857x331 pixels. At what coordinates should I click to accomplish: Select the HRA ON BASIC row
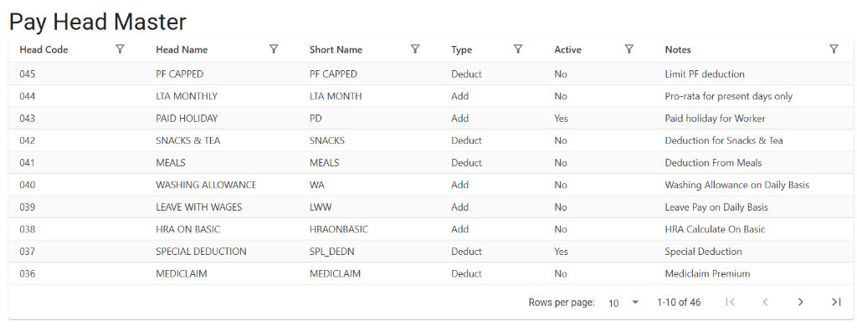431,229
